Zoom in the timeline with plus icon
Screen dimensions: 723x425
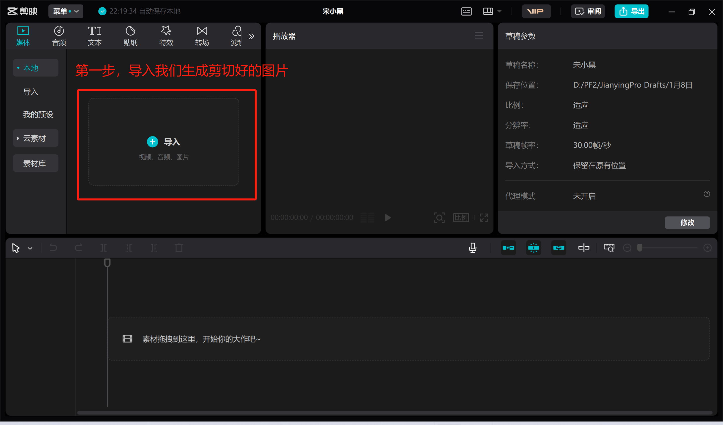707,248
